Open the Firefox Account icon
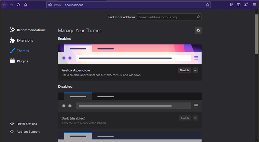 click(x=246, y=5)
